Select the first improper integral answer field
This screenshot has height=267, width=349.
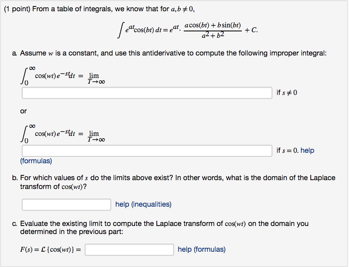(x=147, y=92)
